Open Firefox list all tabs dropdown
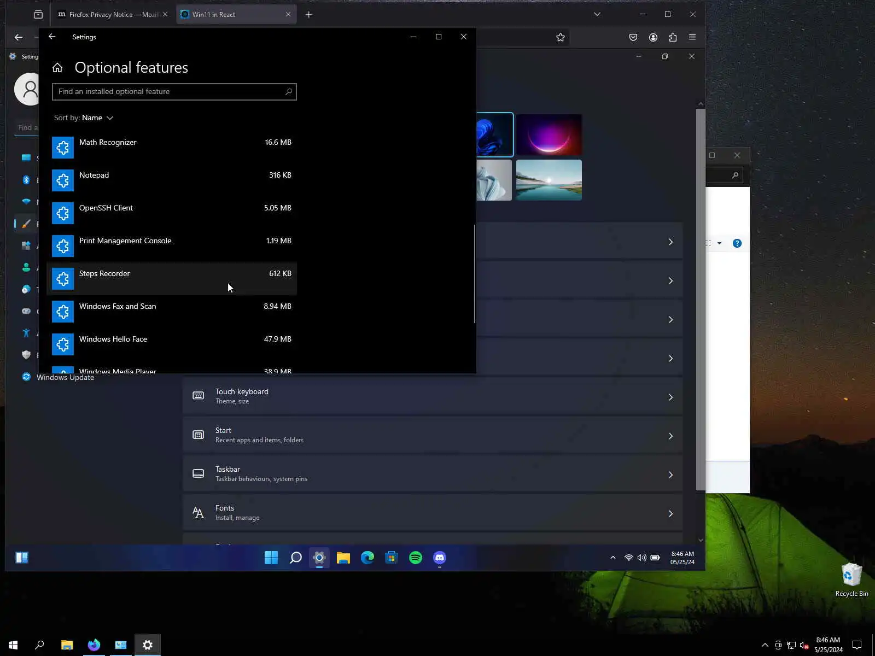 [597, 14]
